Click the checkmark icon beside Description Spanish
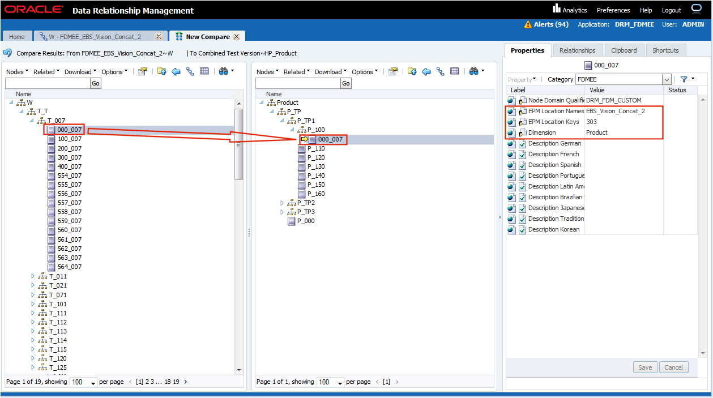Image resolution: width=713 pixels, height=398 pixels. 522,165
